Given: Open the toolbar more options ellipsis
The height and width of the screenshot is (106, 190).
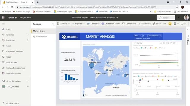Looking at the screenshot, I should click(164, 24).
